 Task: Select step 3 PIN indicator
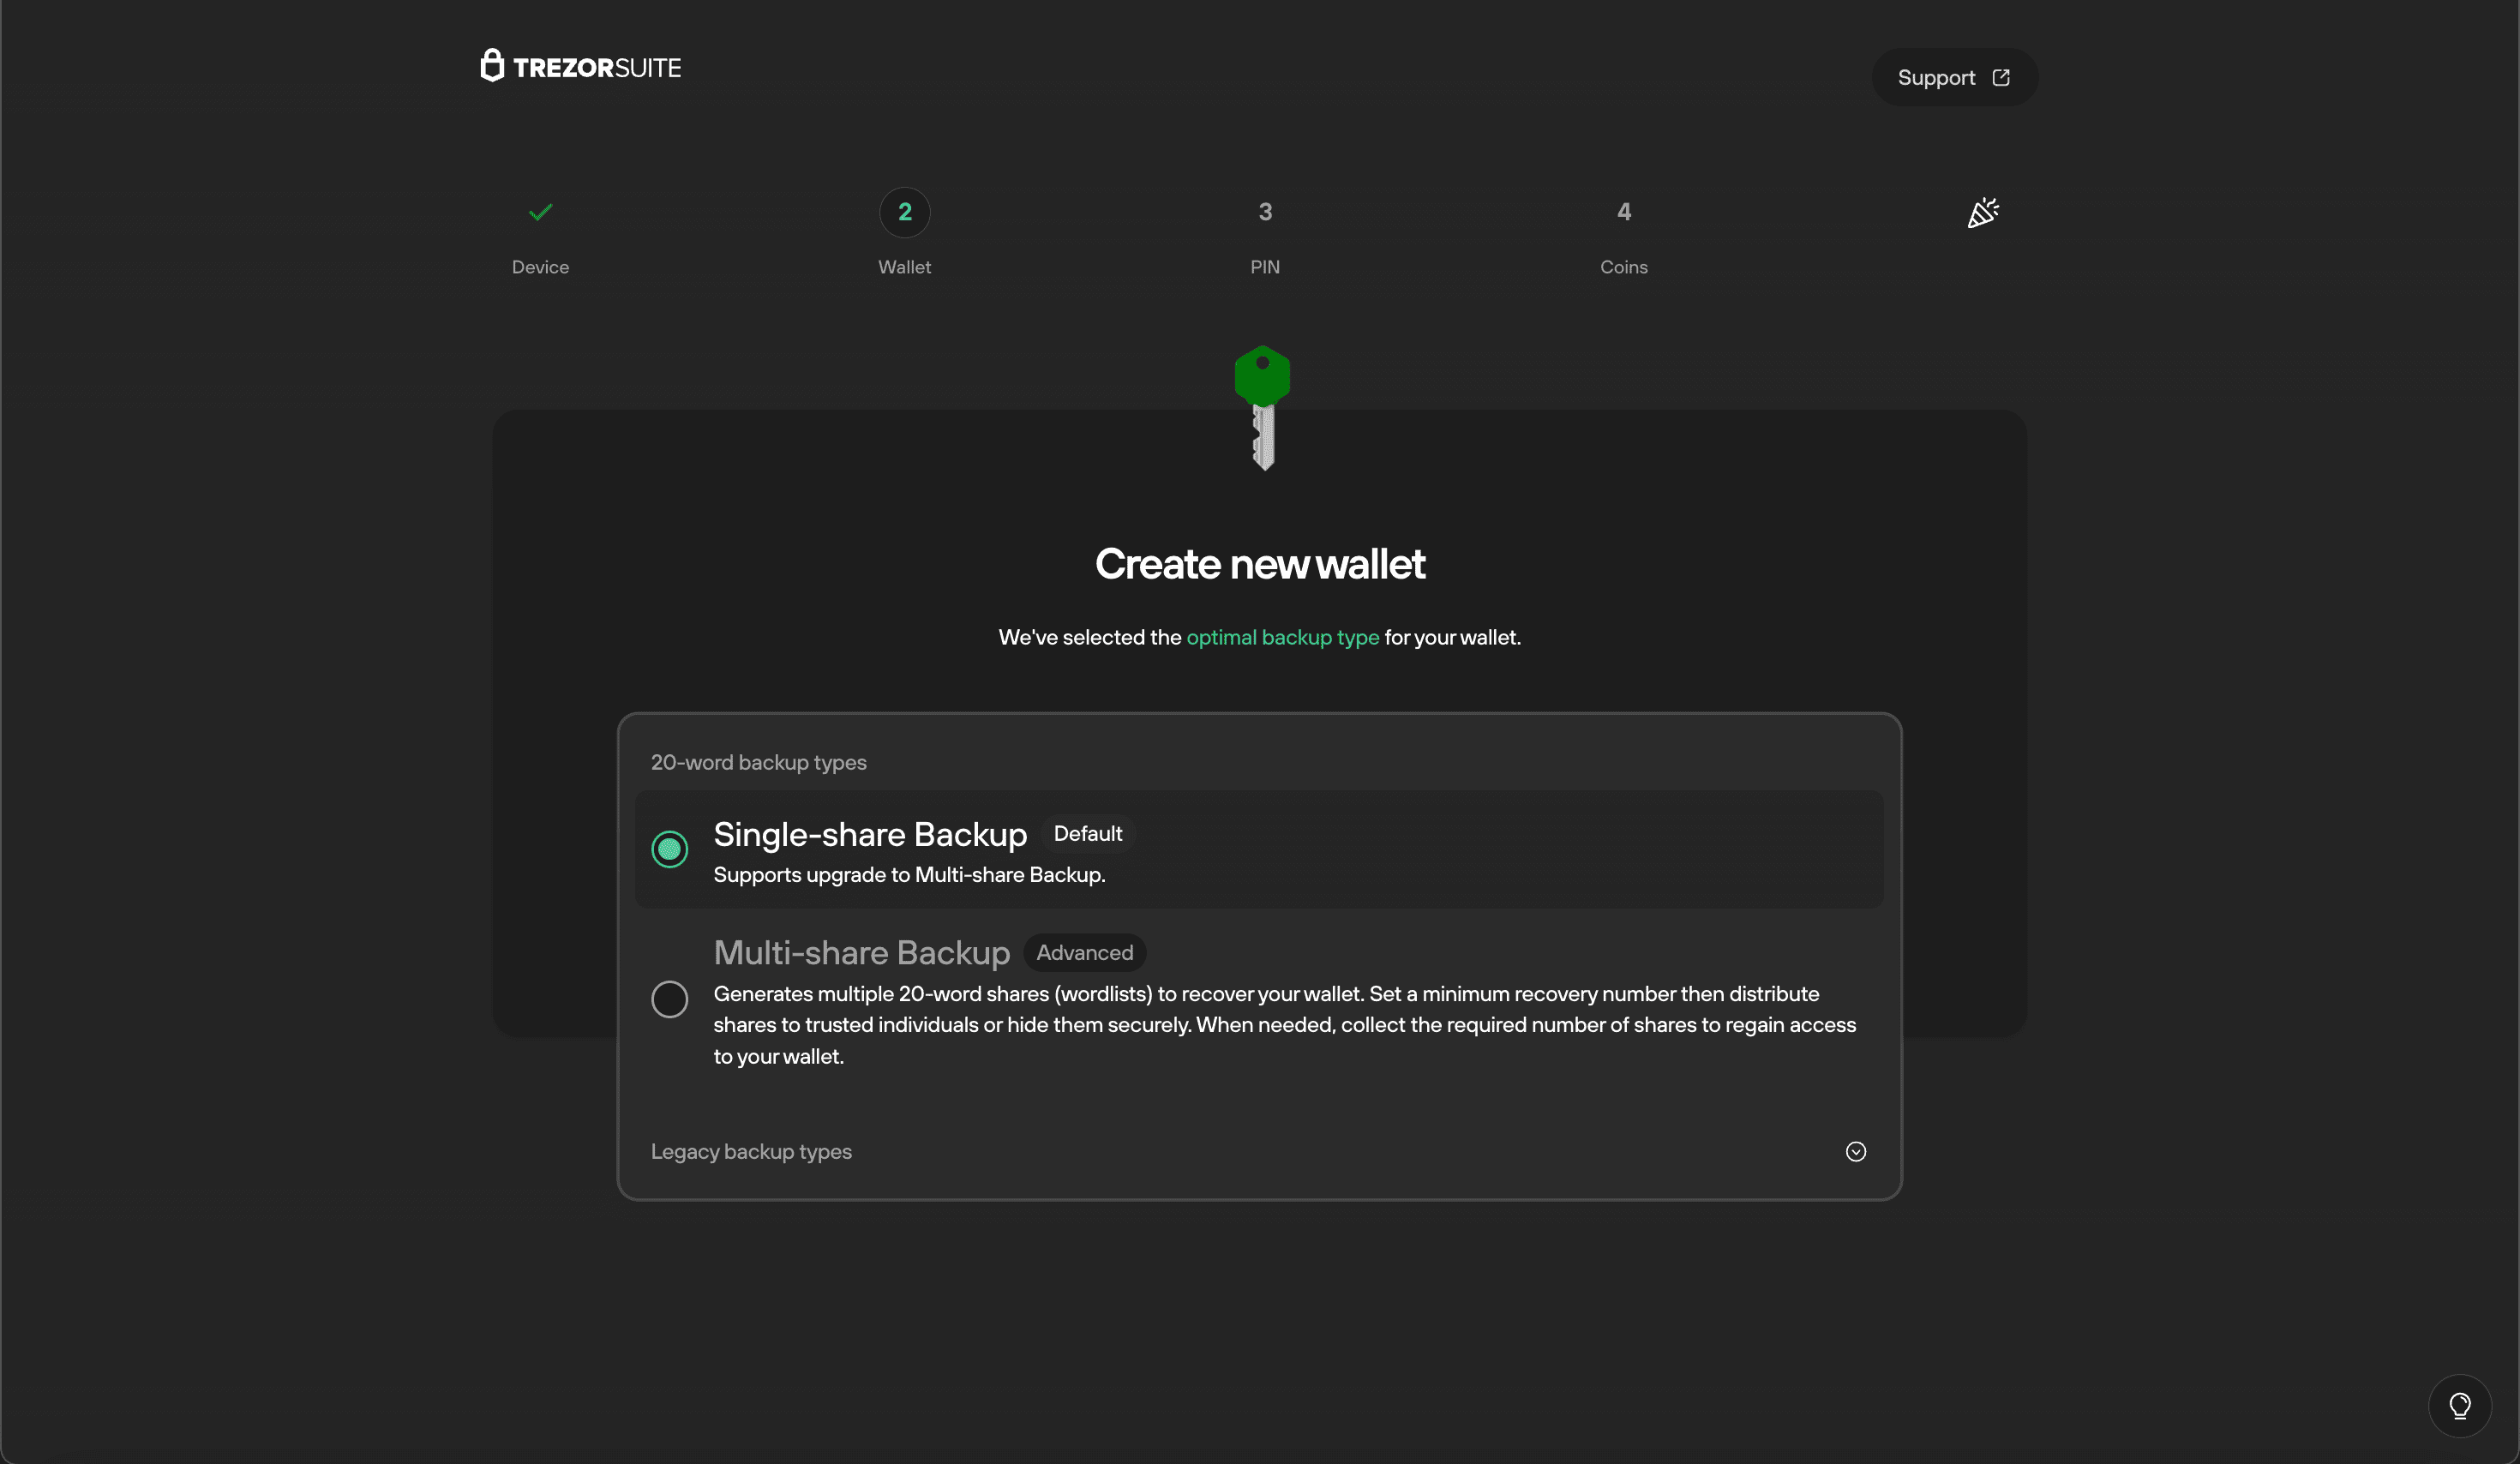1264,212
